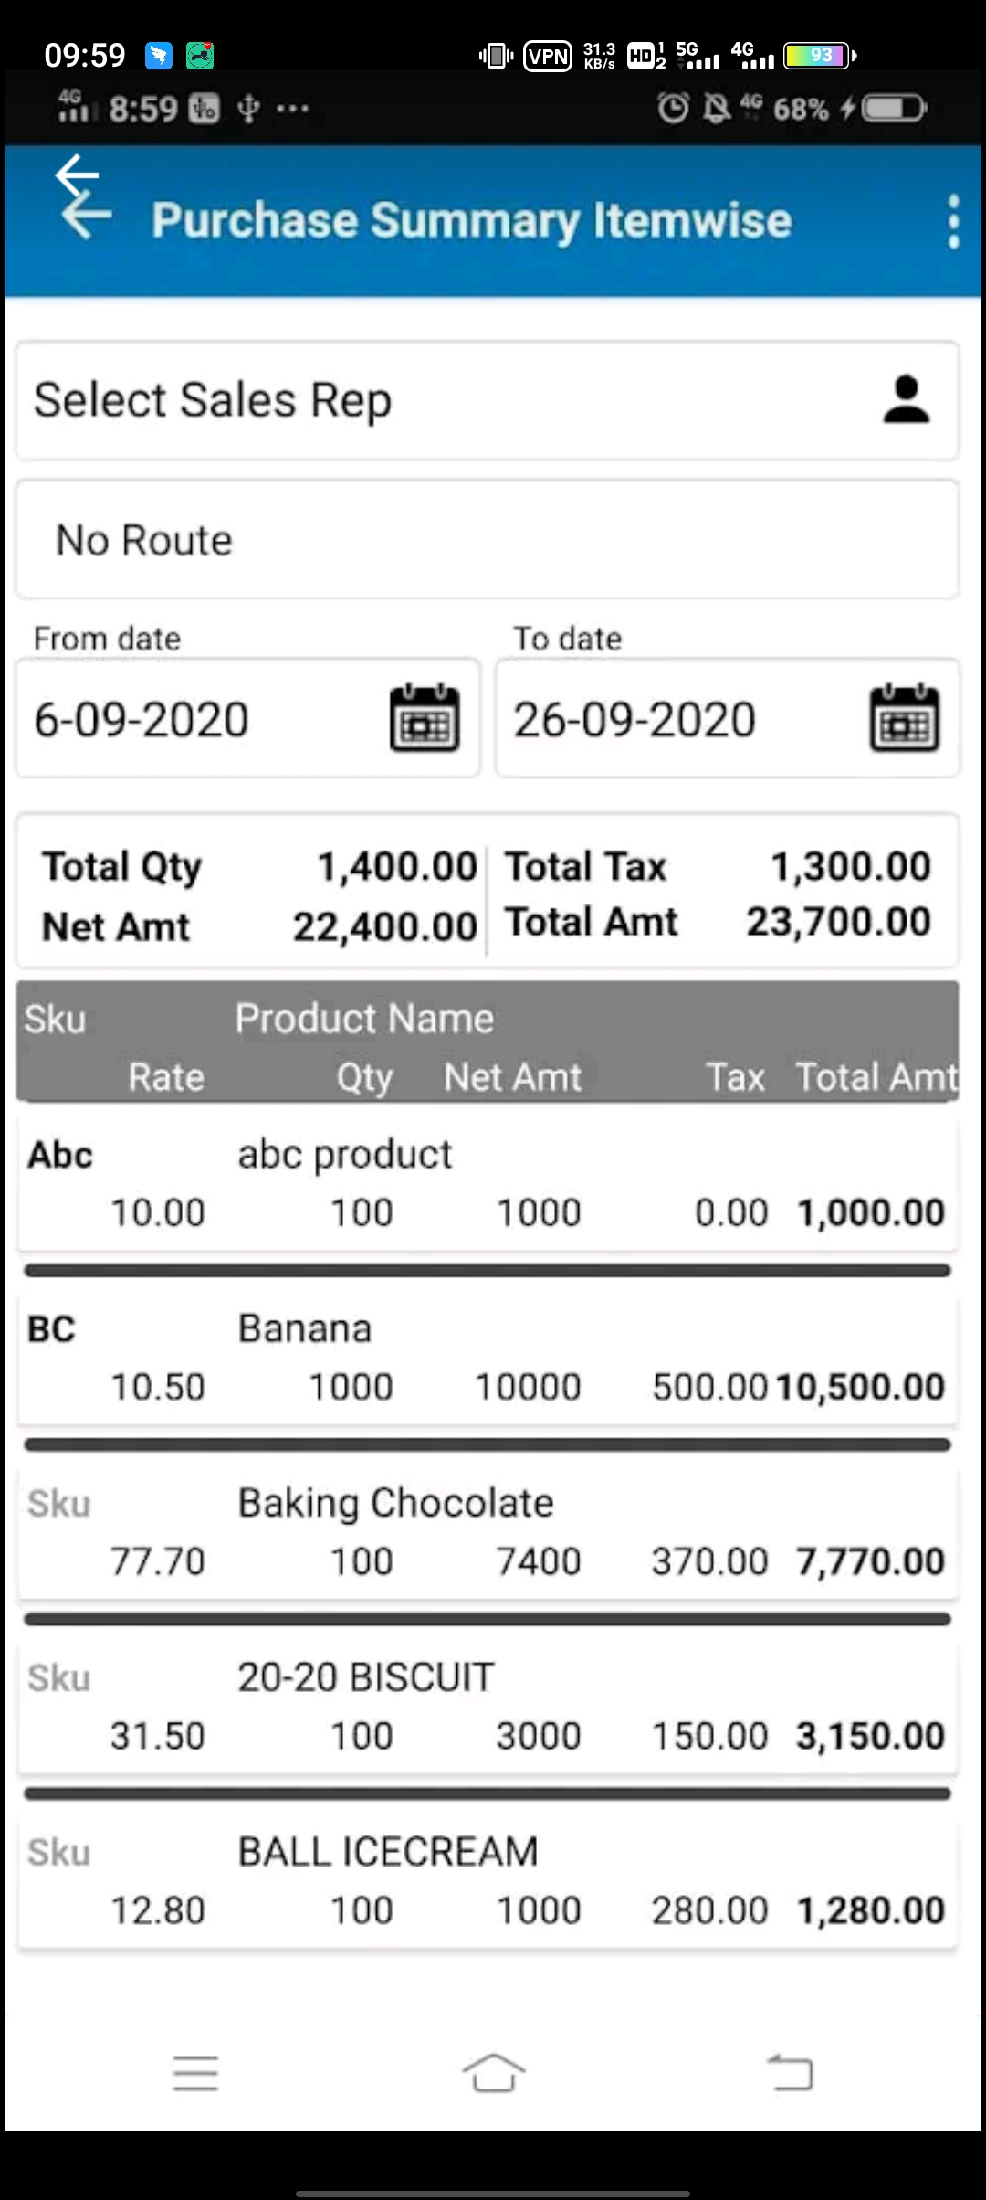Open the Baking Chocolate item row
986x2200 pixels.
pos(488,1532)
